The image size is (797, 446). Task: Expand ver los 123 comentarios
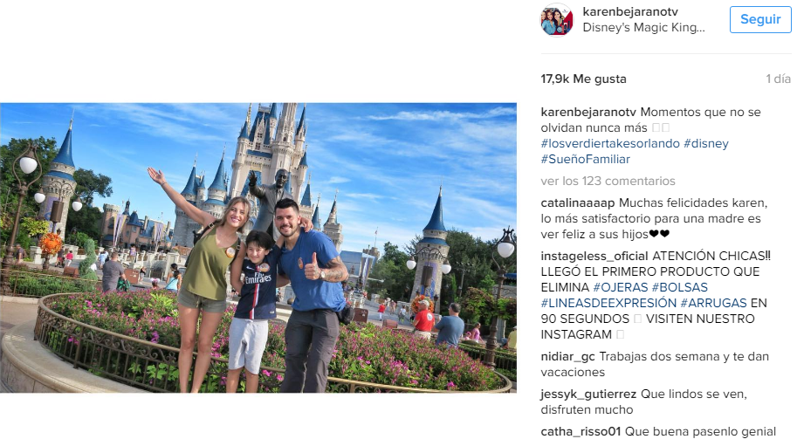click(608, 181)
